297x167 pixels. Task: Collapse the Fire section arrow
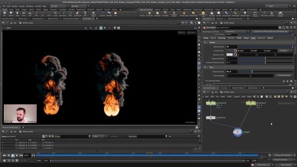pyautogui.click(x=205, y=67)
